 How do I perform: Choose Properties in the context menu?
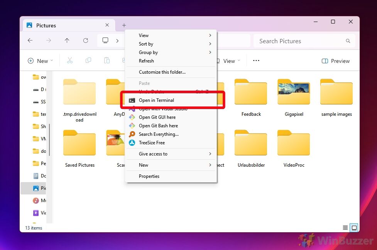[171, 176]
